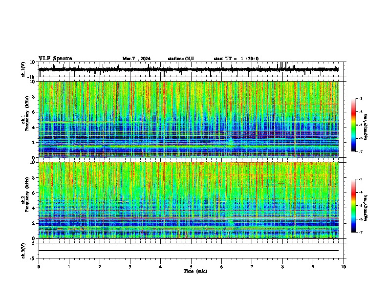Viewport: 387px width, 299px height.
Task: Click the "4" kHz tick on ch.1 spectrogram
Action: pos(34,128)
